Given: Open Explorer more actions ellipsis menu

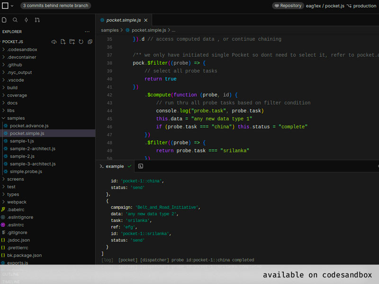Looking at the screenshot, I should pos(87,32).
